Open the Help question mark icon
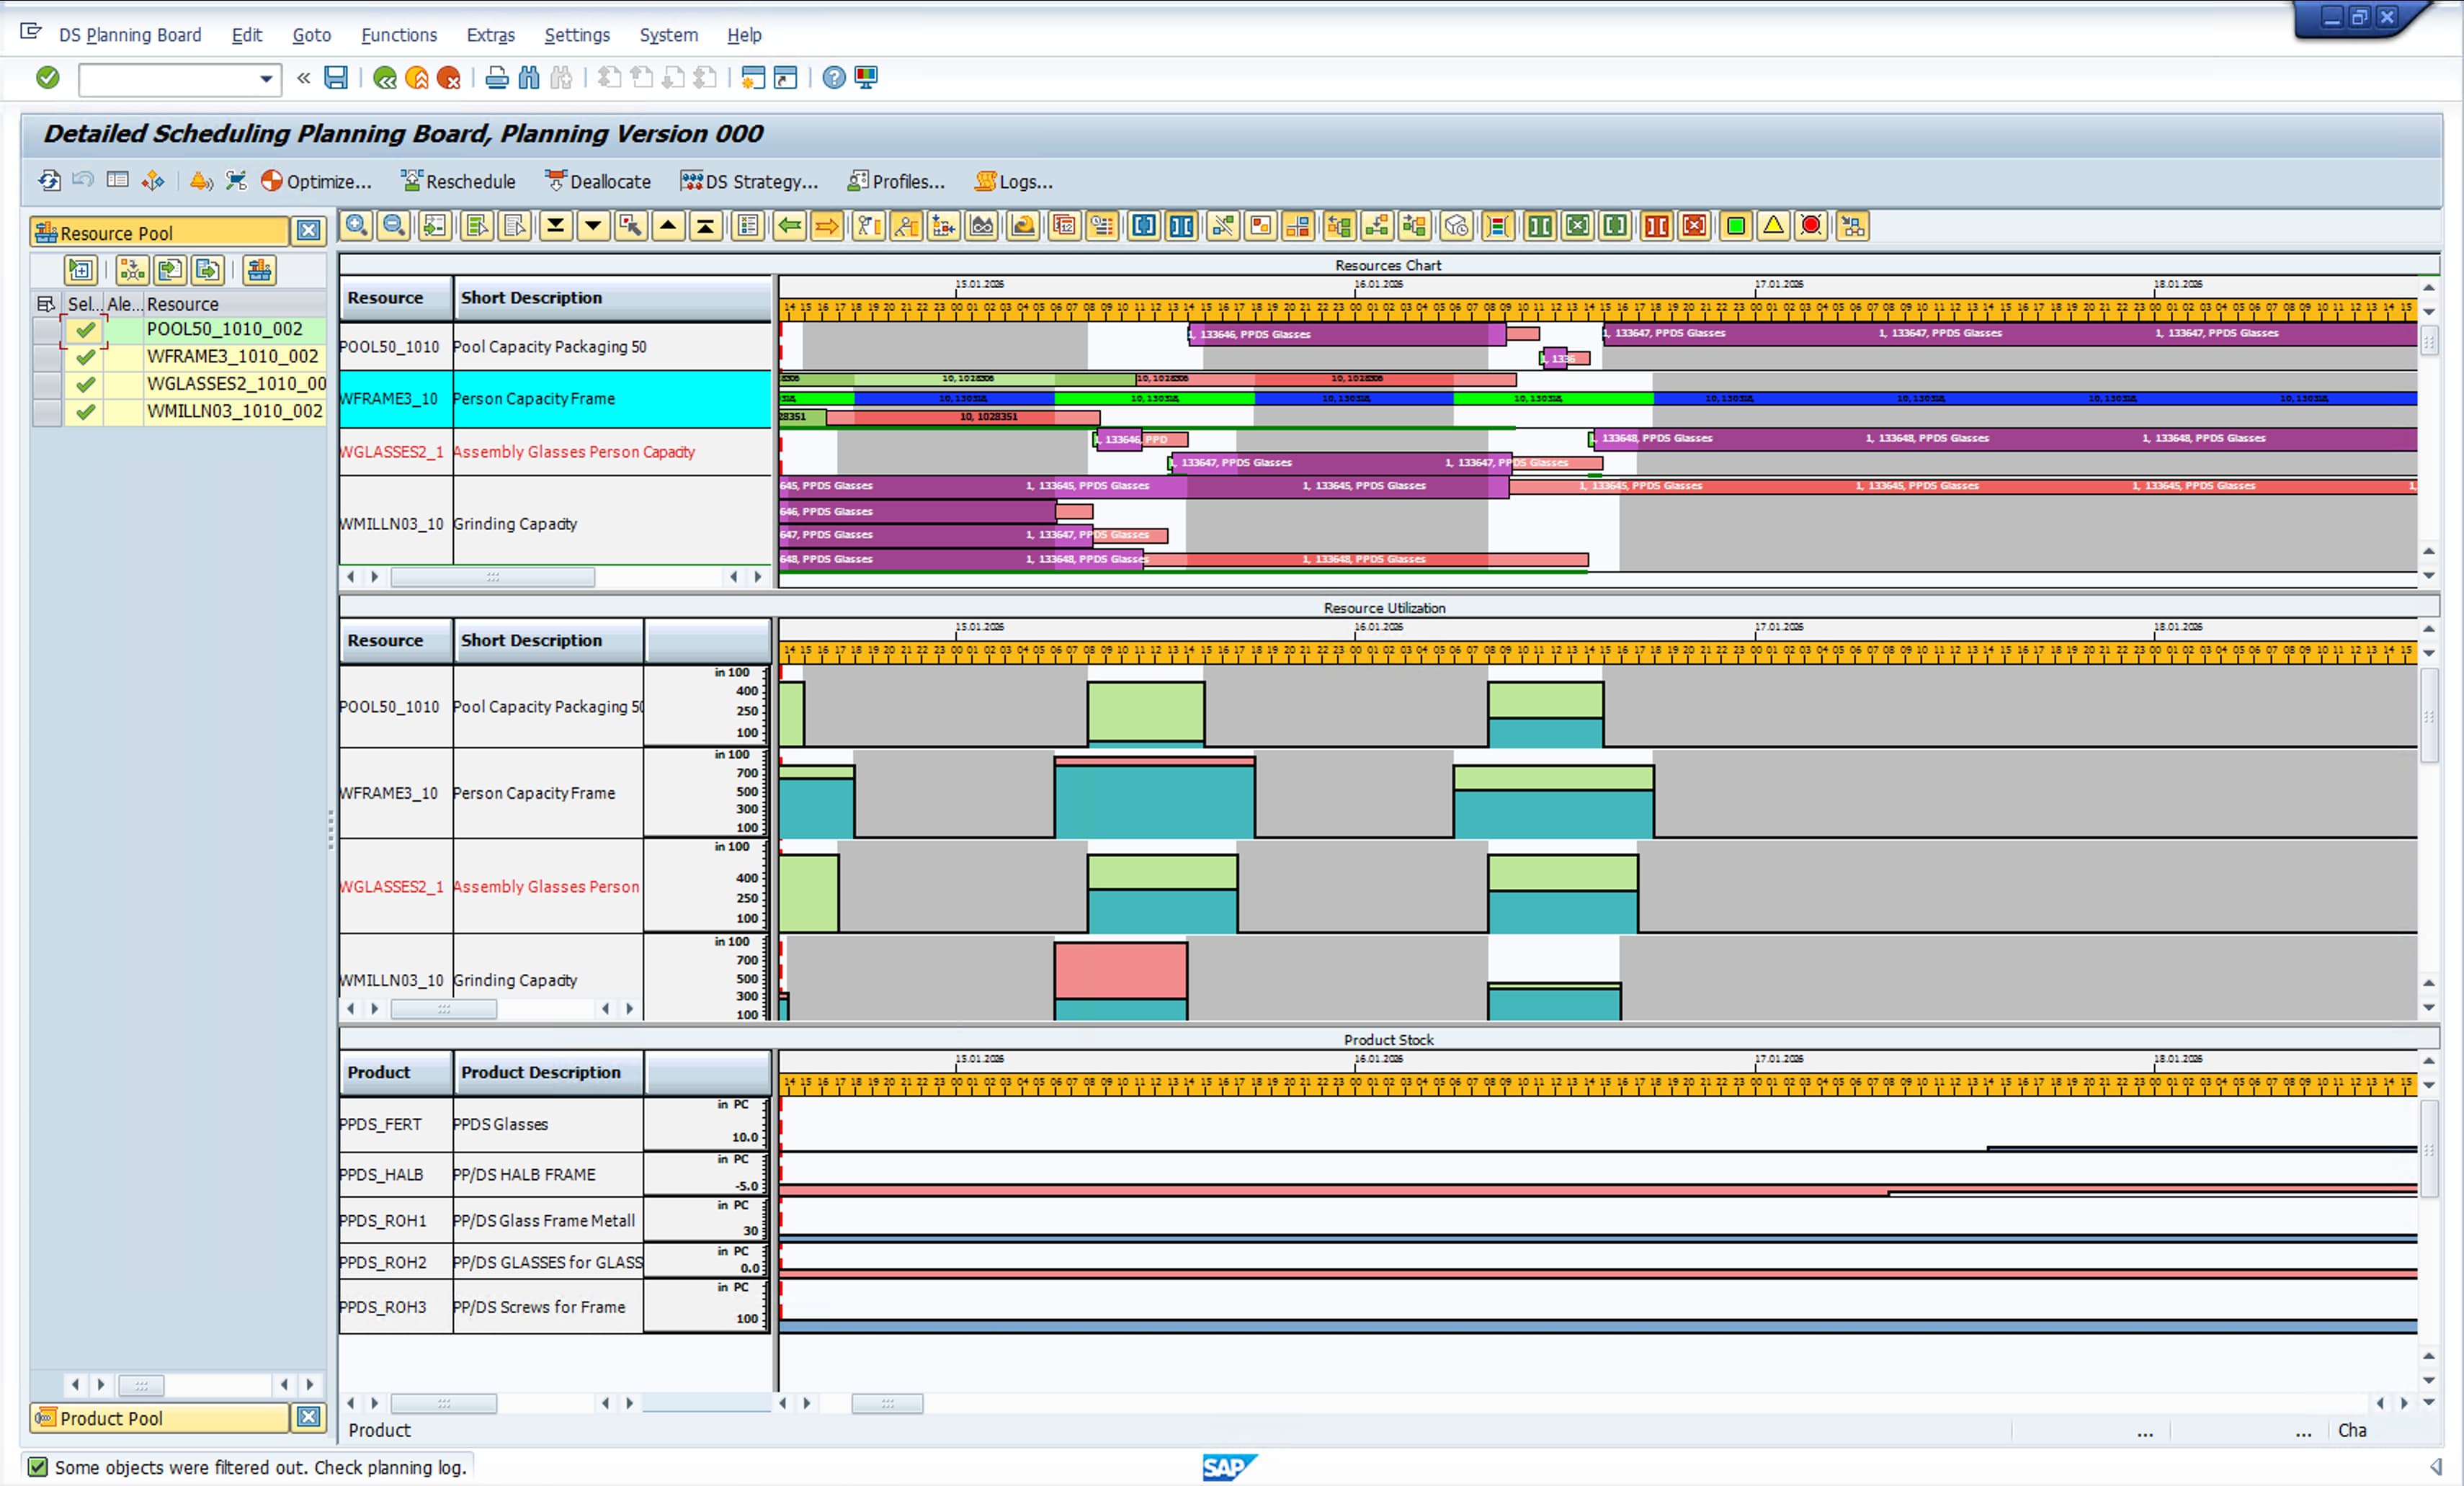2464x1486 pixels. pos(834,78)
